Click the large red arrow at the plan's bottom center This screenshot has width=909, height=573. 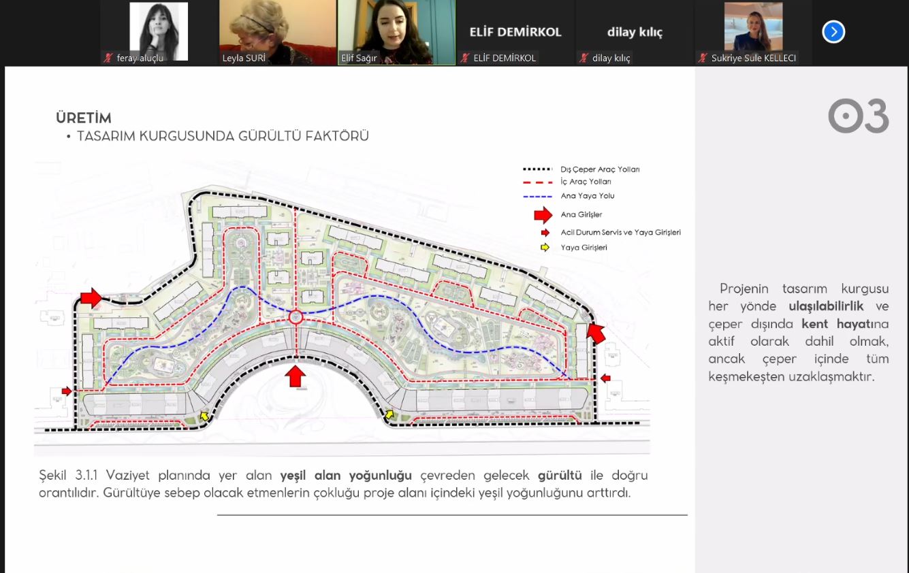coord(295,376)
